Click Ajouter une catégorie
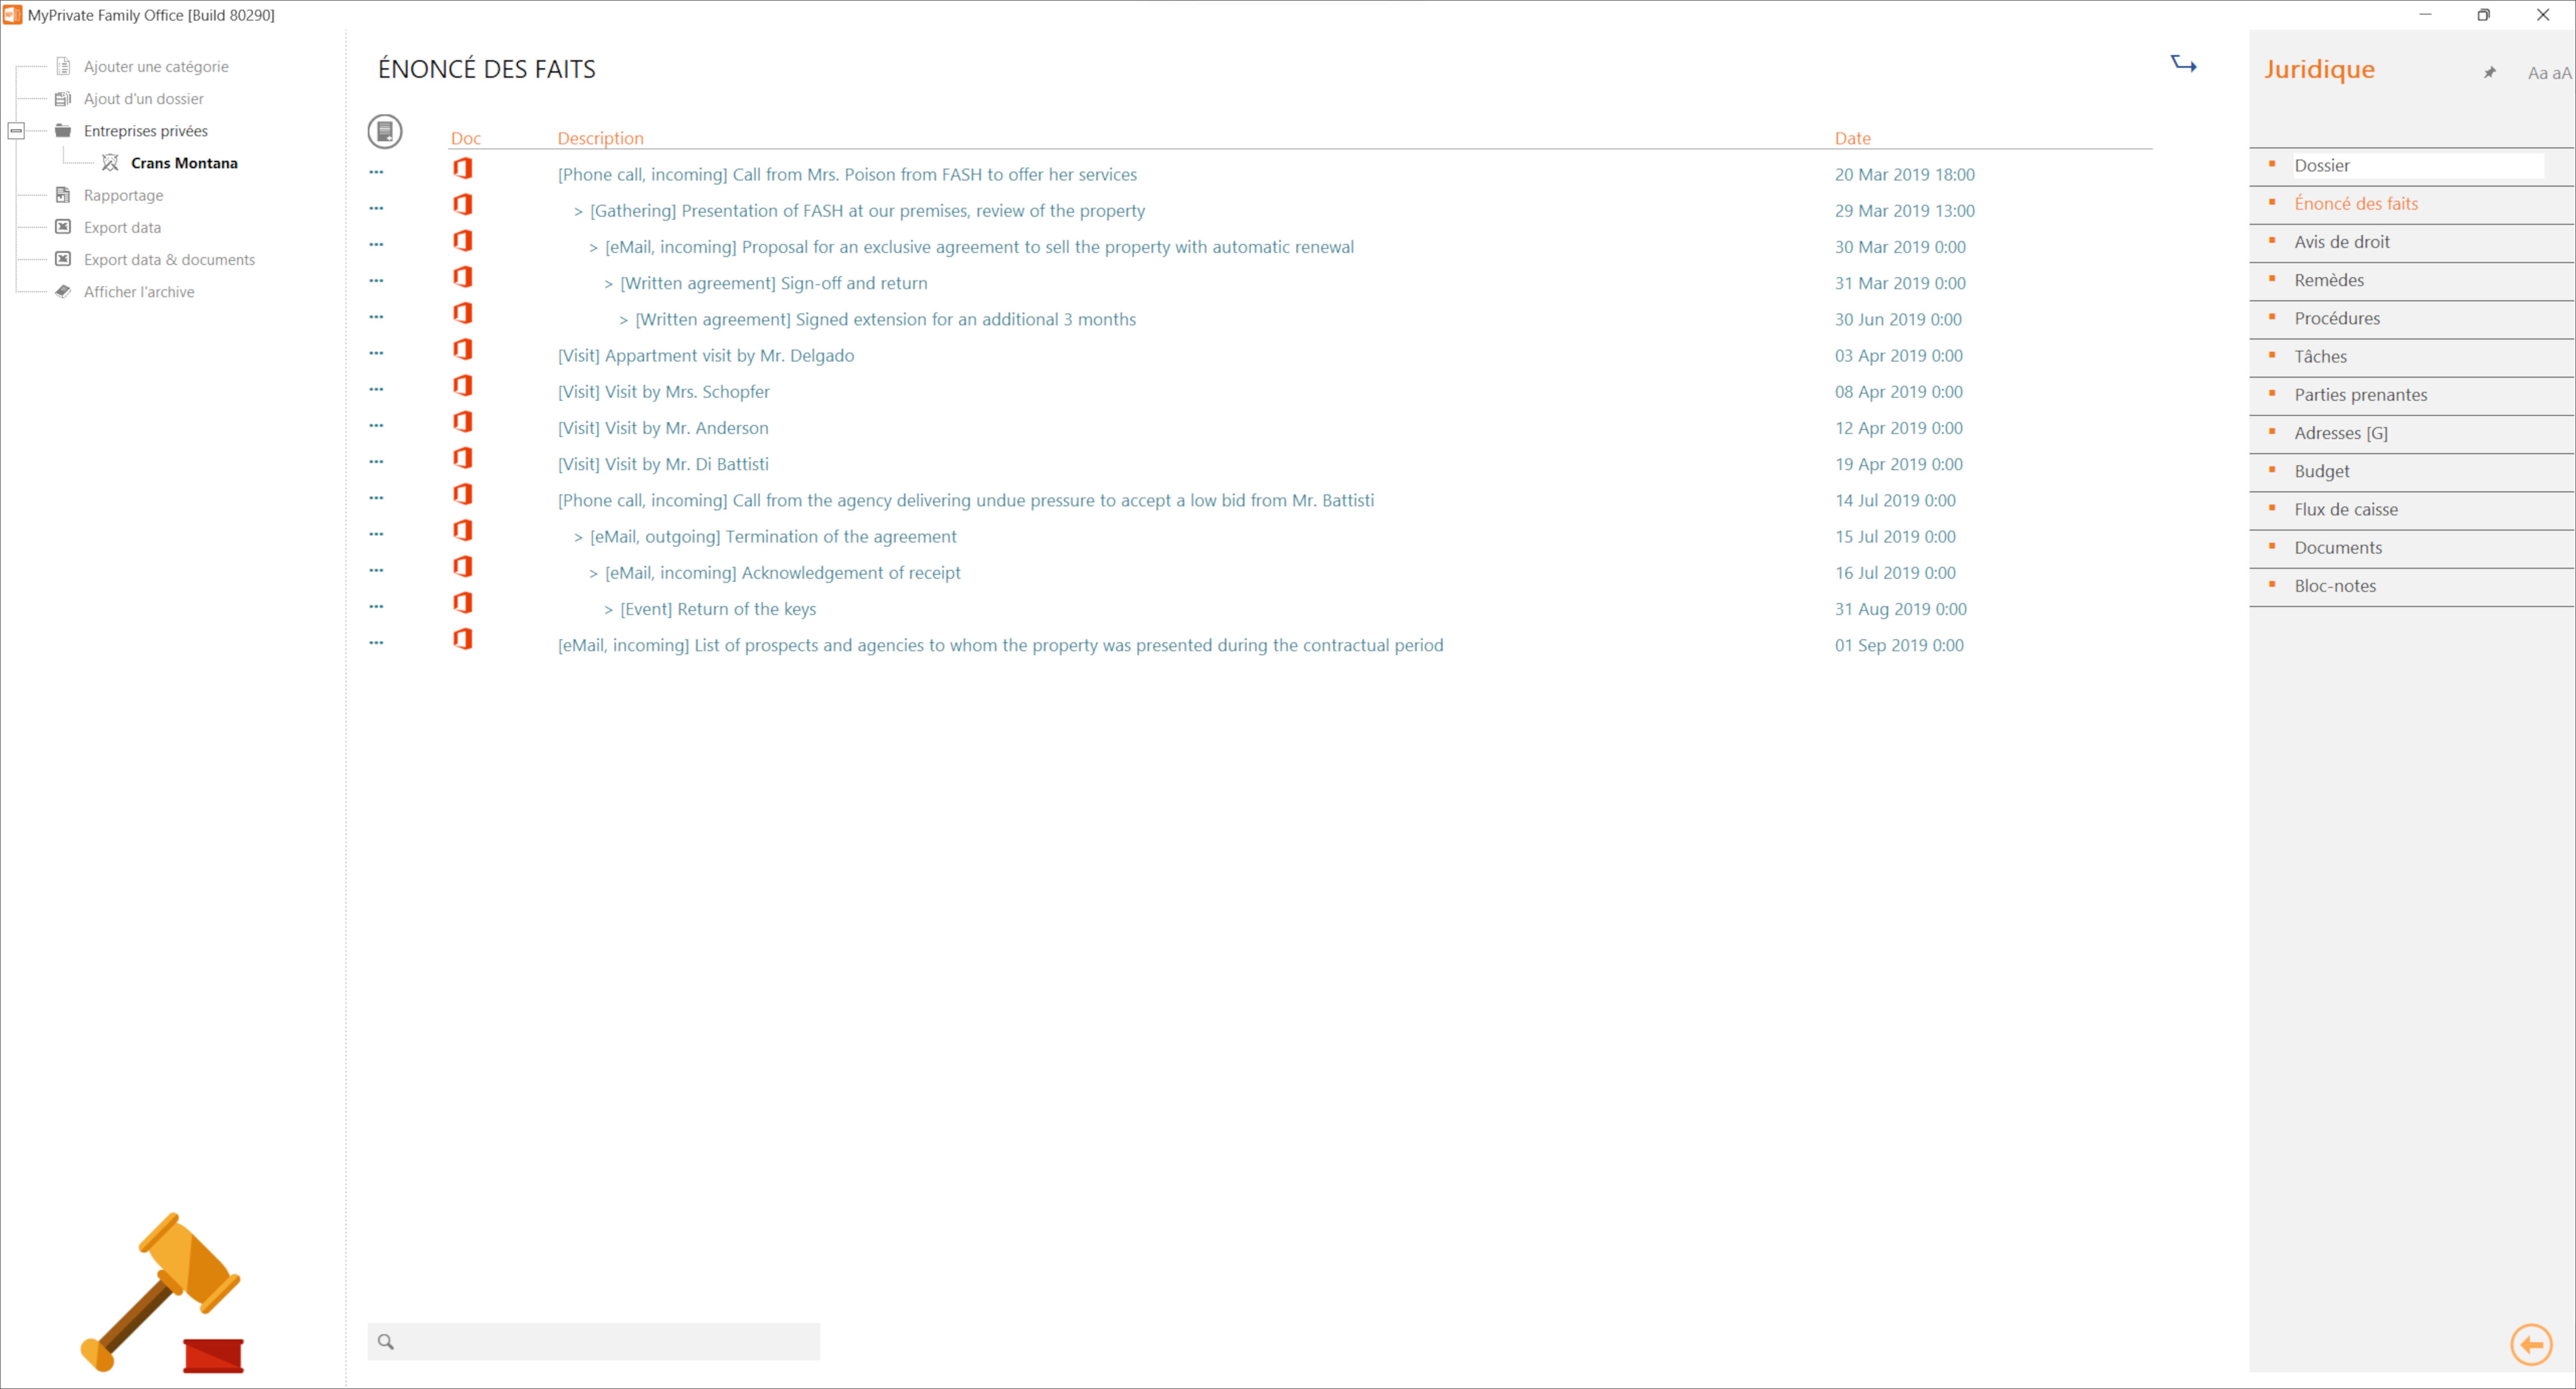The width and height of the screenshot is (2576, 1389). click(156, 67)
